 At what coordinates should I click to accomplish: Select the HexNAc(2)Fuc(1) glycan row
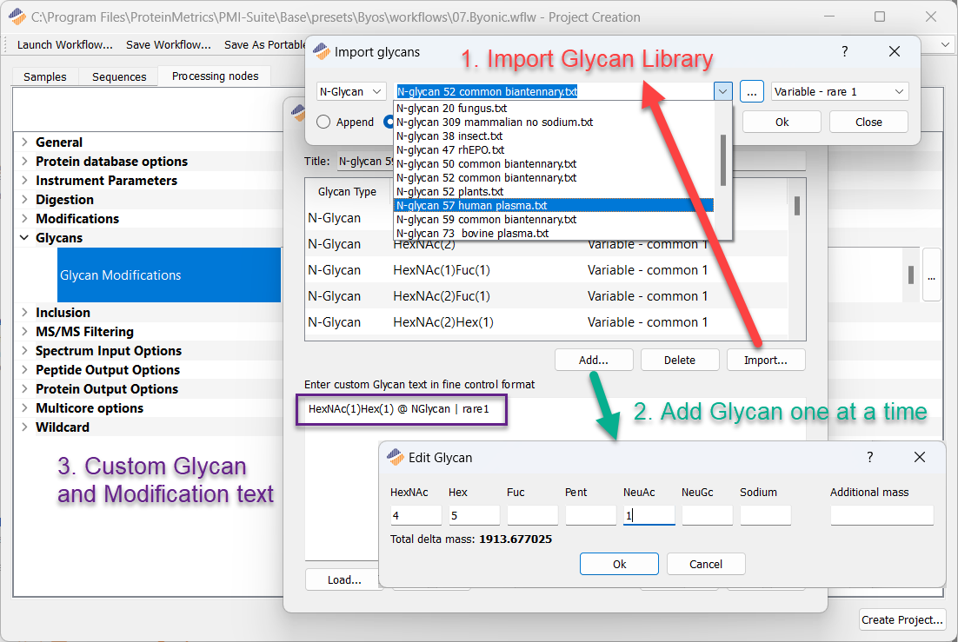coord(547,296)
